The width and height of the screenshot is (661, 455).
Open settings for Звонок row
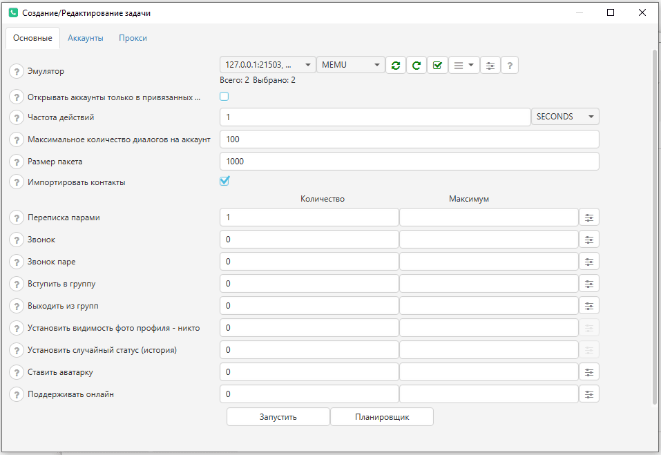pos(589,240)
